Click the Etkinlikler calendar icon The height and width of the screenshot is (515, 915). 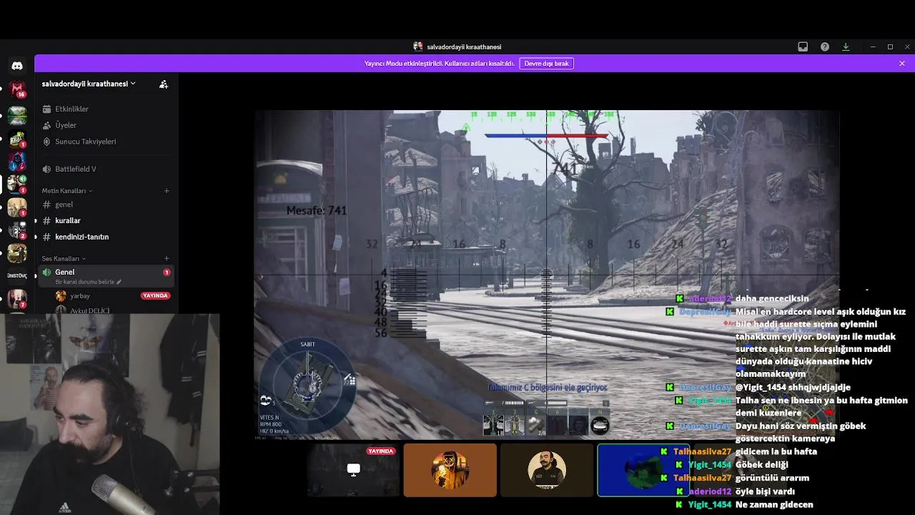[x=47, y=109]
